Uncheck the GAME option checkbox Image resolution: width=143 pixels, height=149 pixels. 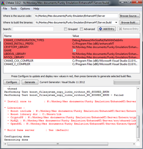click(75, 50)
